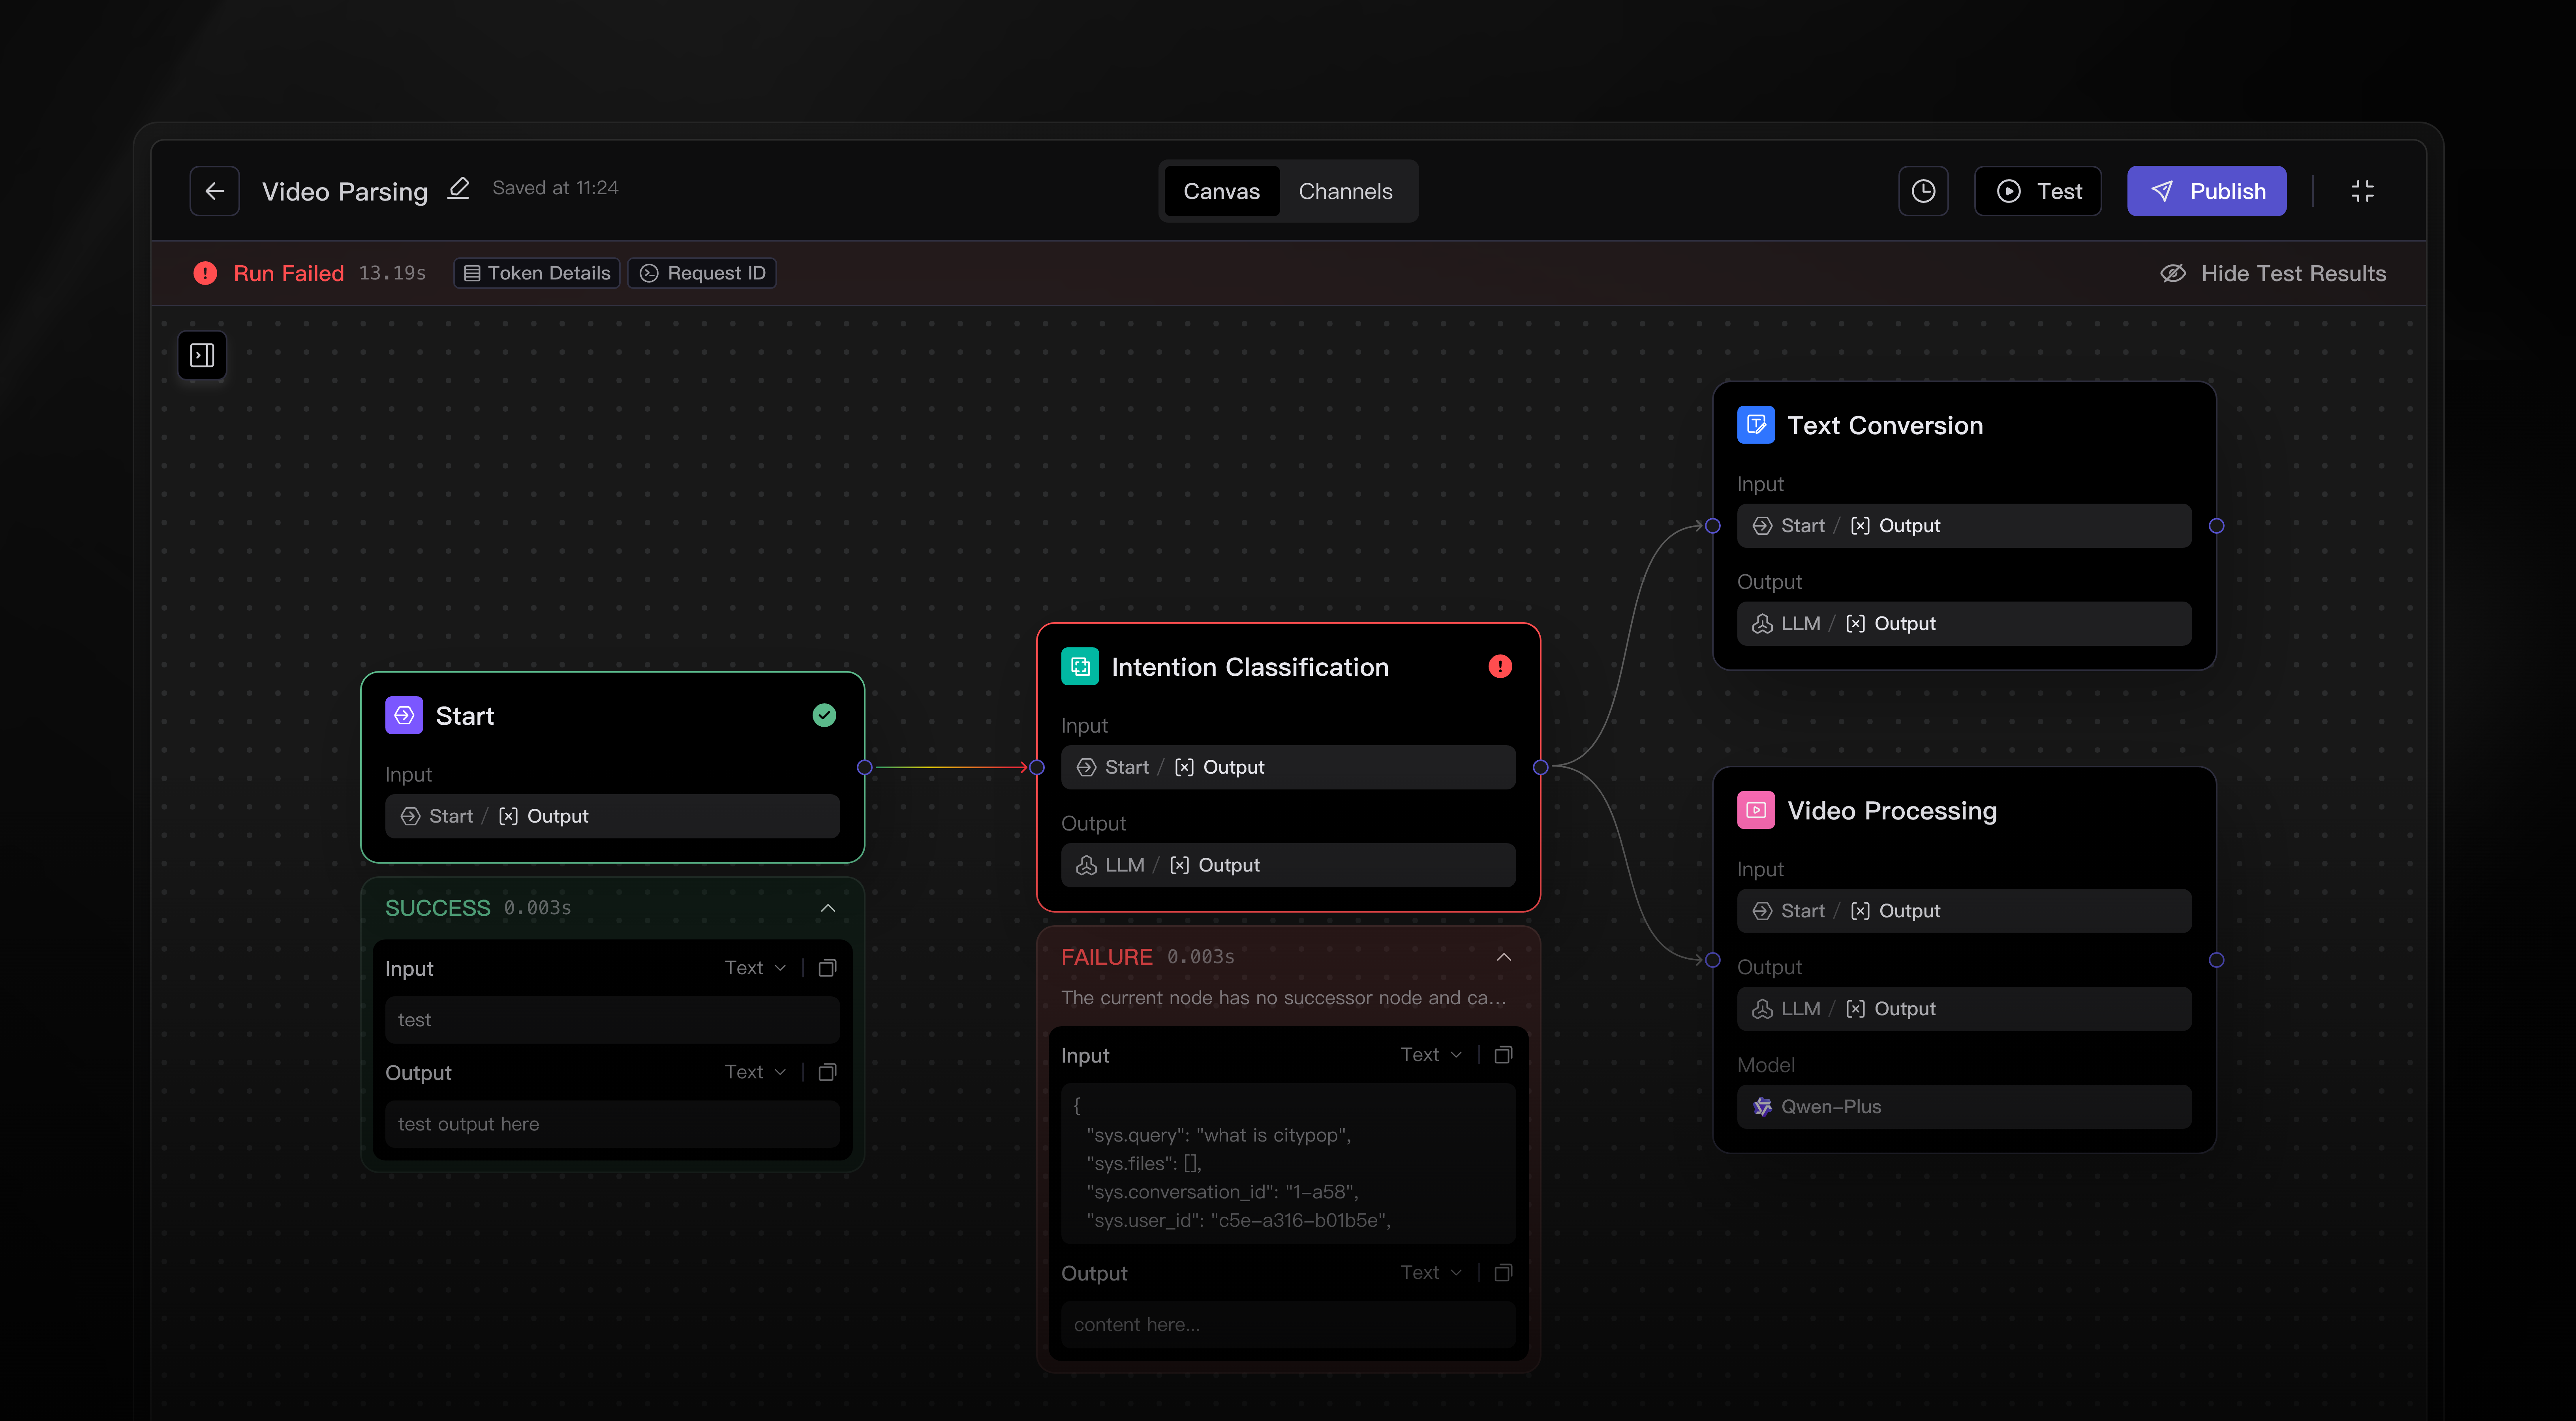The width and height of the screenshot is (2576, 1421).
Task: Copy the Output content in FAILURE panel
Action: [1503, 1273]
